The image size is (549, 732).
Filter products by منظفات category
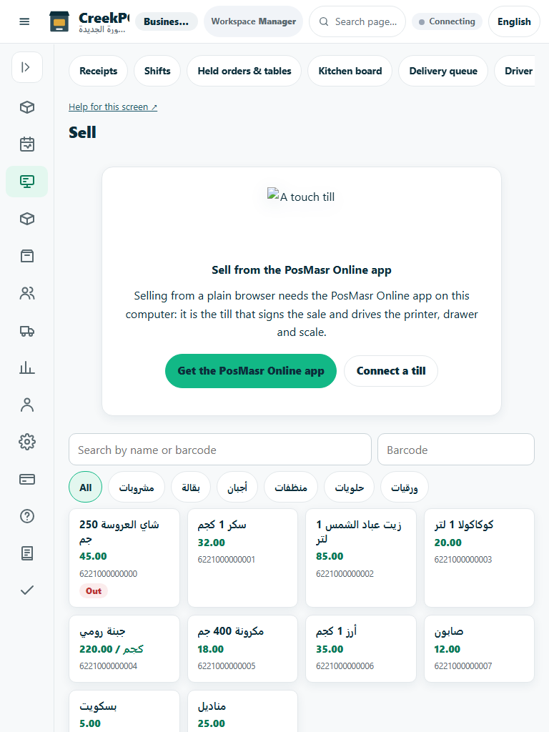[x=291, y=487]
